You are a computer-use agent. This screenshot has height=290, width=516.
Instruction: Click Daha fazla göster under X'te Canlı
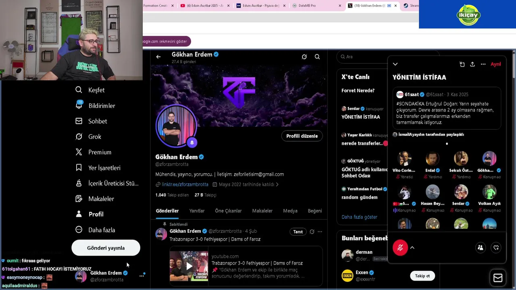coord(359,217)
